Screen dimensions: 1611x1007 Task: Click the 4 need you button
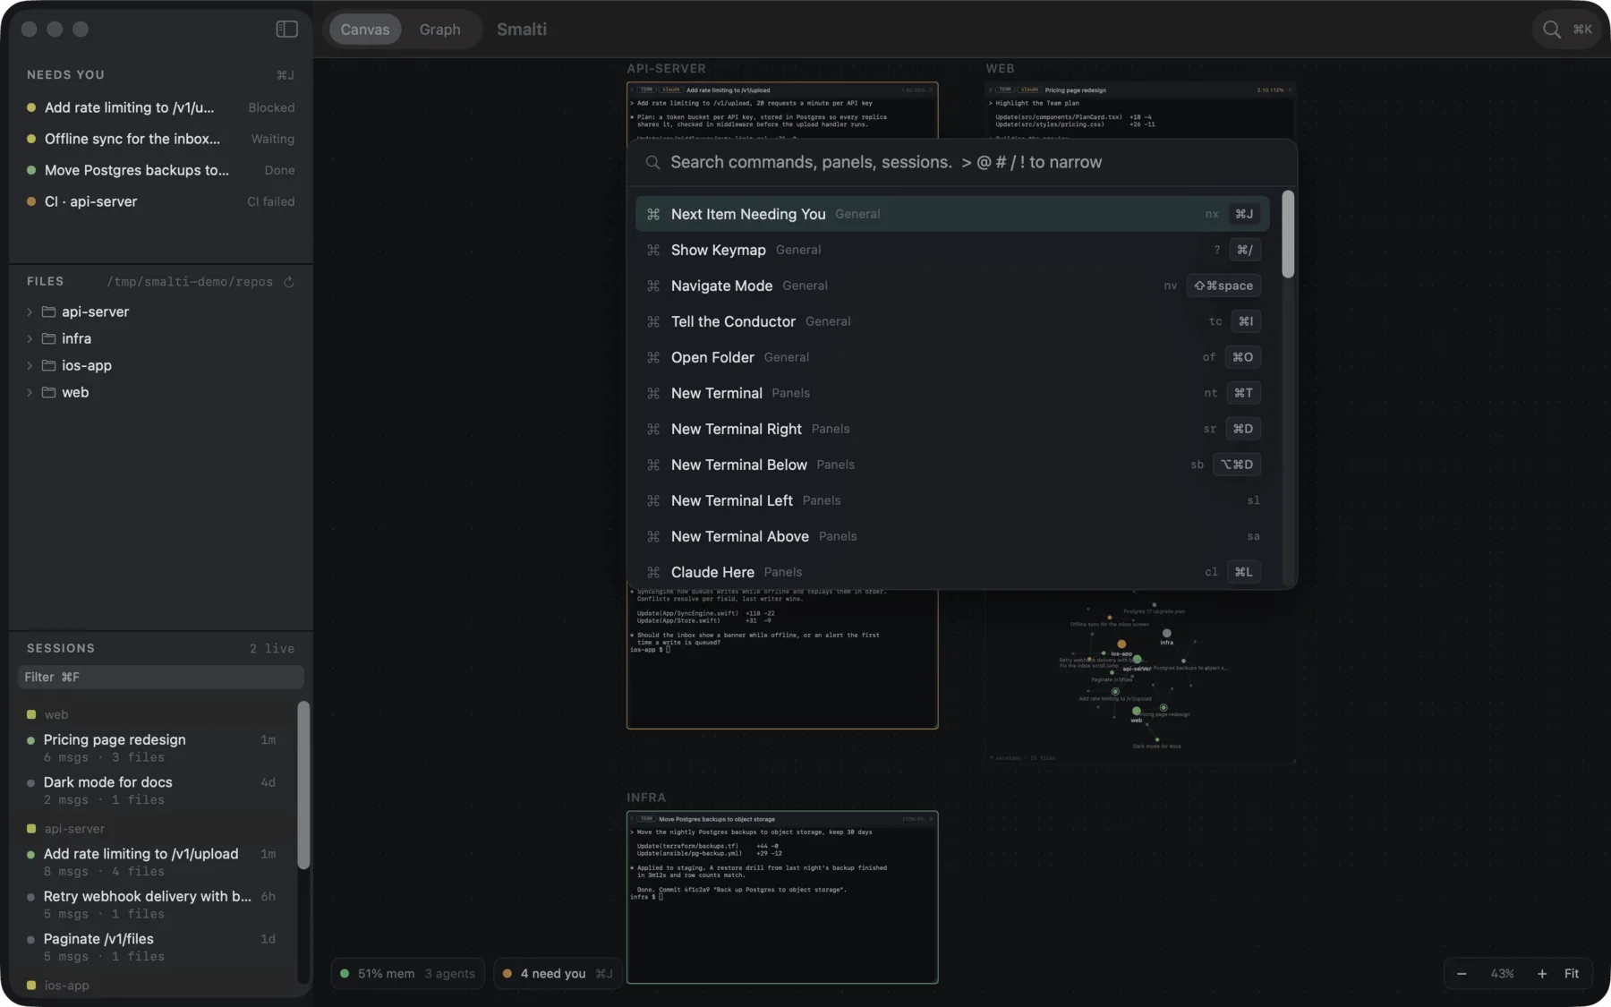point(558,974)
